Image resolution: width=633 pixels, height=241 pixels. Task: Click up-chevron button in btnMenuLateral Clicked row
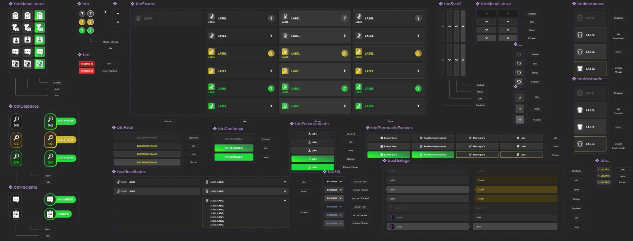click(508, 38)
